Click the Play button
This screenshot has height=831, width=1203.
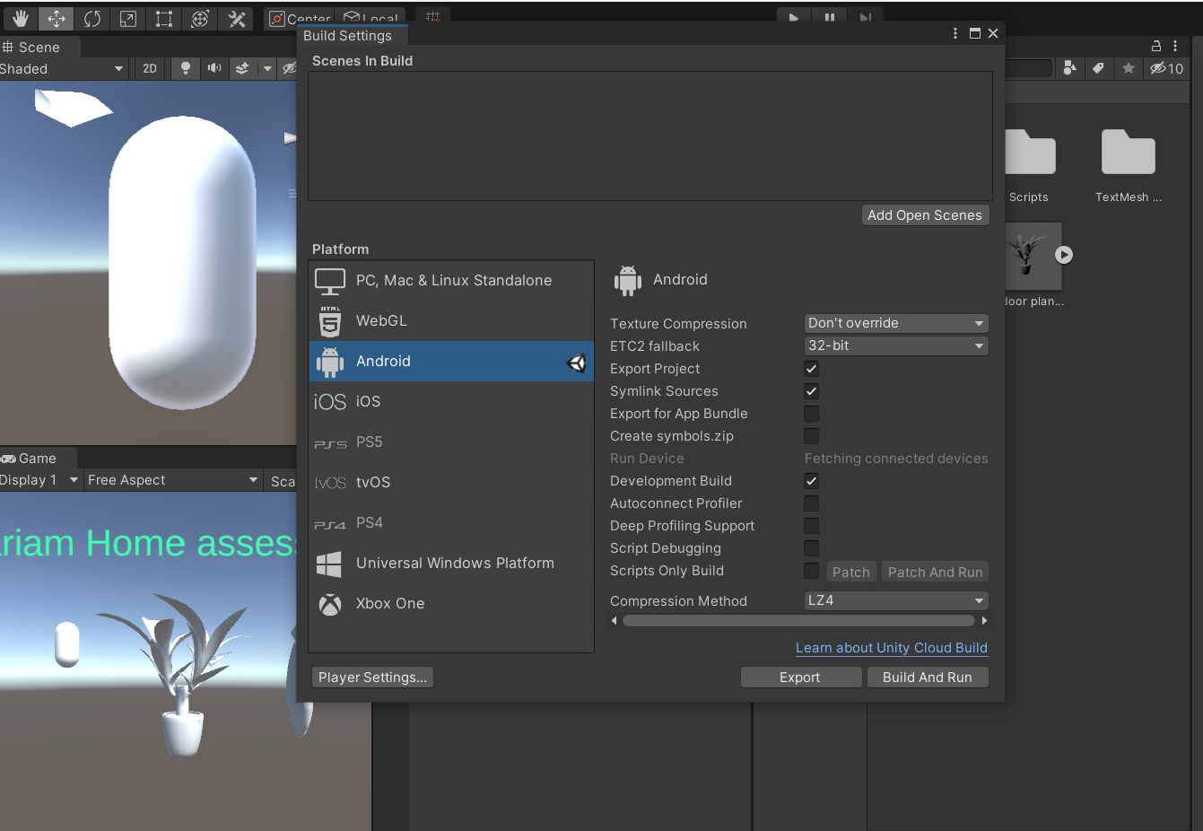[794, 17]
